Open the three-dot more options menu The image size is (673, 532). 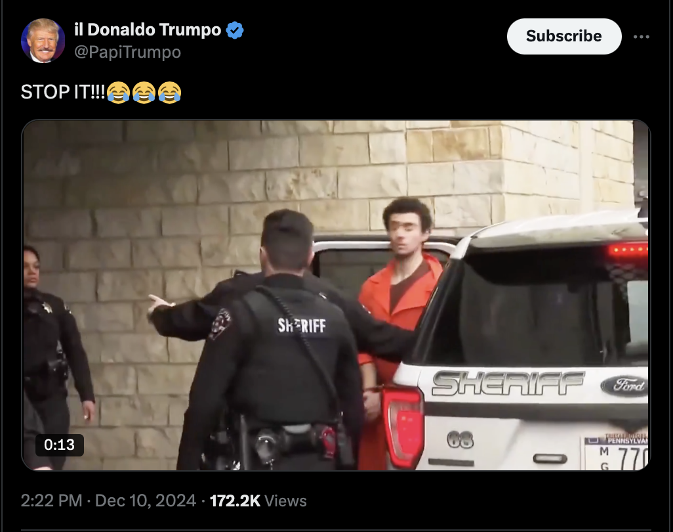pos(642,37)
